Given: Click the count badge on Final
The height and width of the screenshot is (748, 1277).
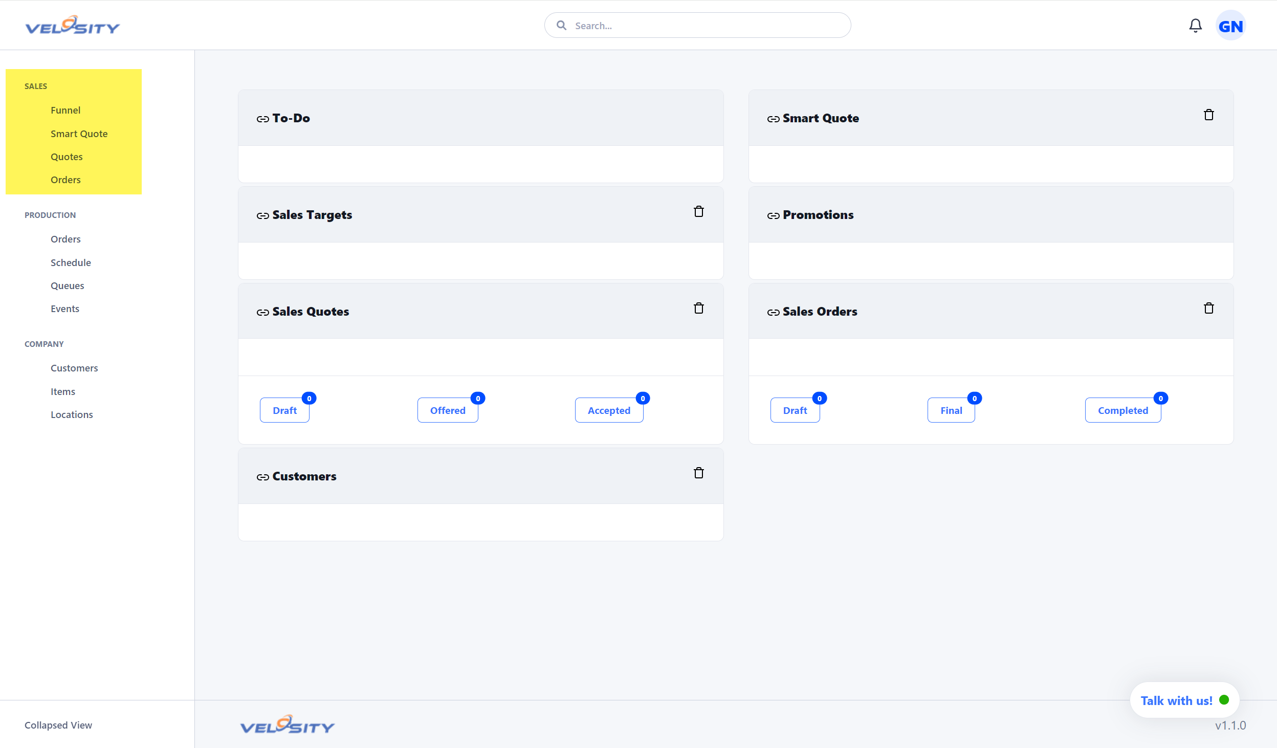Looking at the screenshot, I should point(974,398).
